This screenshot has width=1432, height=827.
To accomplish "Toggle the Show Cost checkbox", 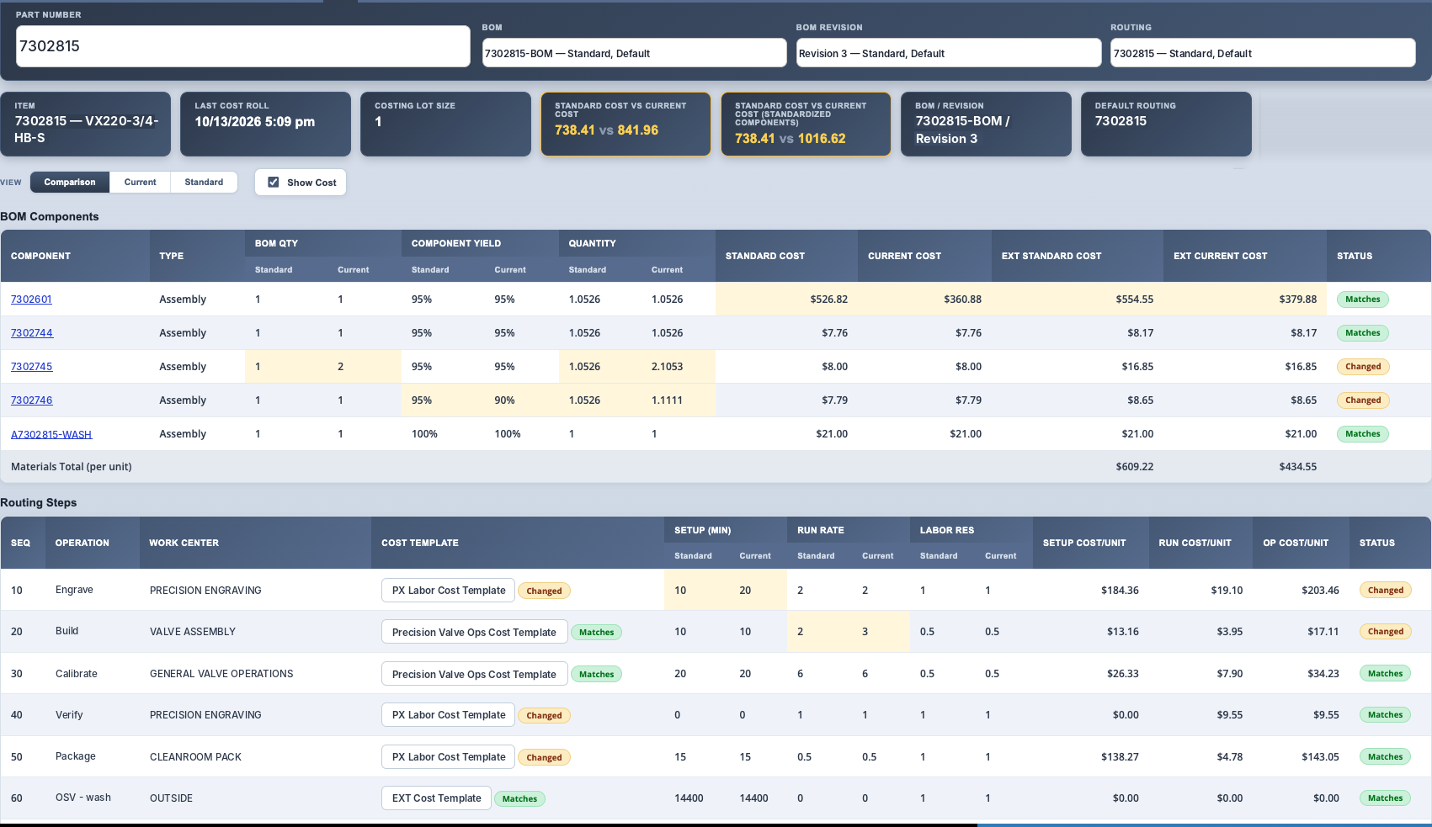I will pyautogui.click(x=273, y=182).
